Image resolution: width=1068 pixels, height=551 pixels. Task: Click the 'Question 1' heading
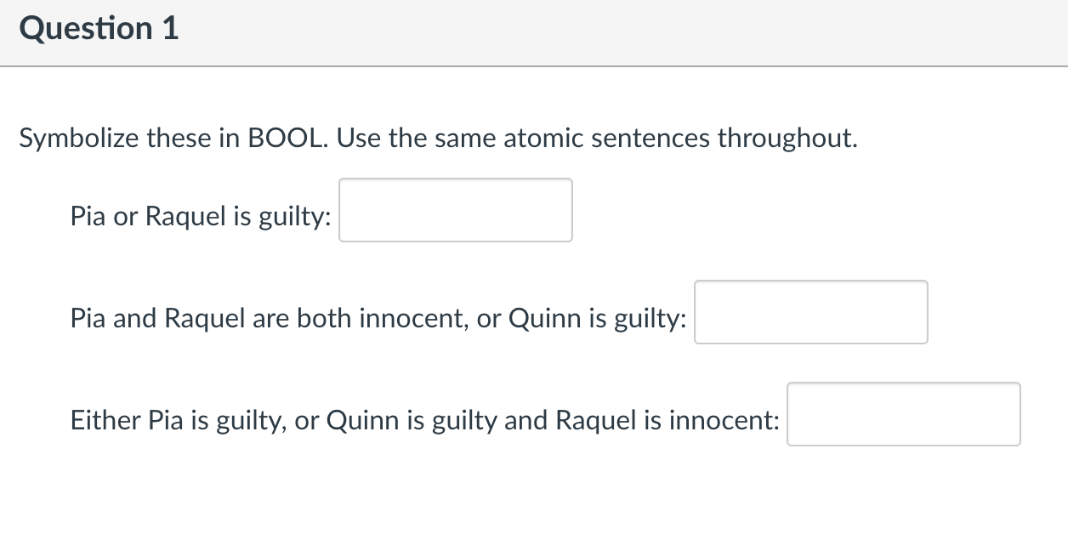coord(99,29)
